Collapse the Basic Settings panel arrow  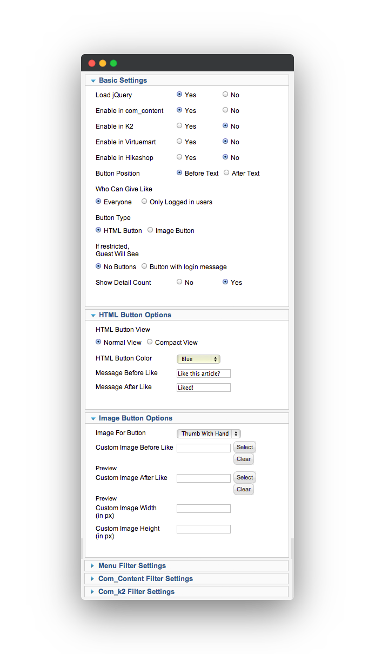93,81
